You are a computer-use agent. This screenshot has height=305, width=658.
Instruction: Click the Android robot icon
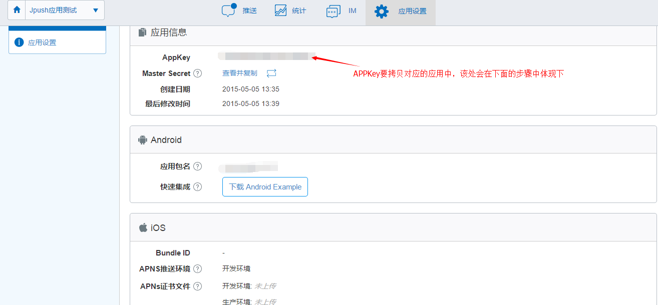[143, 140]
